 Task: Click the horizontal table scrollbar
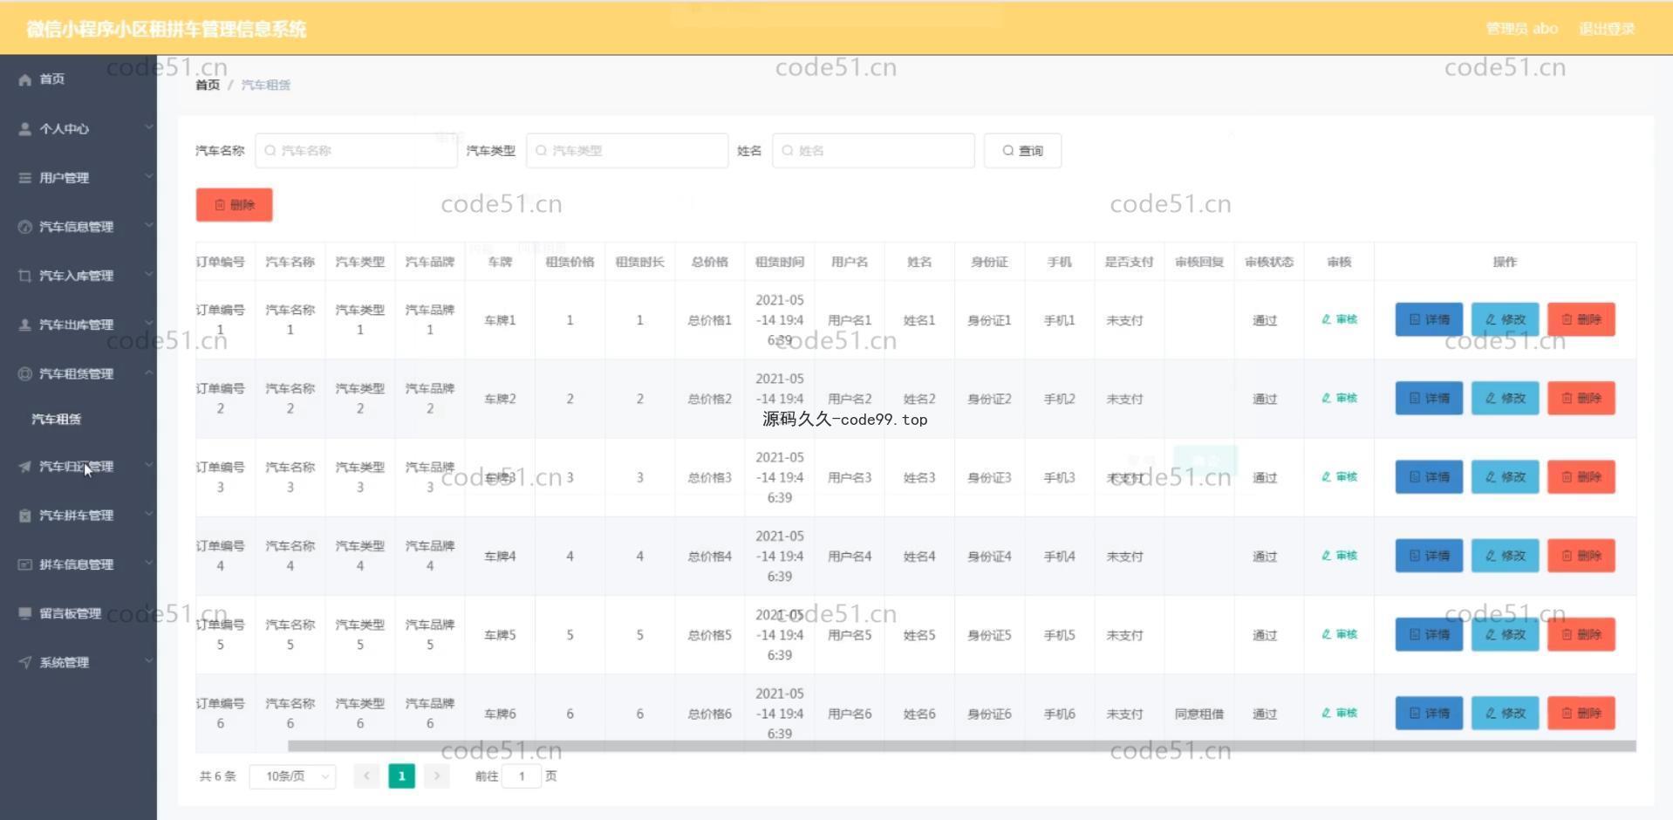coord(961,746)
